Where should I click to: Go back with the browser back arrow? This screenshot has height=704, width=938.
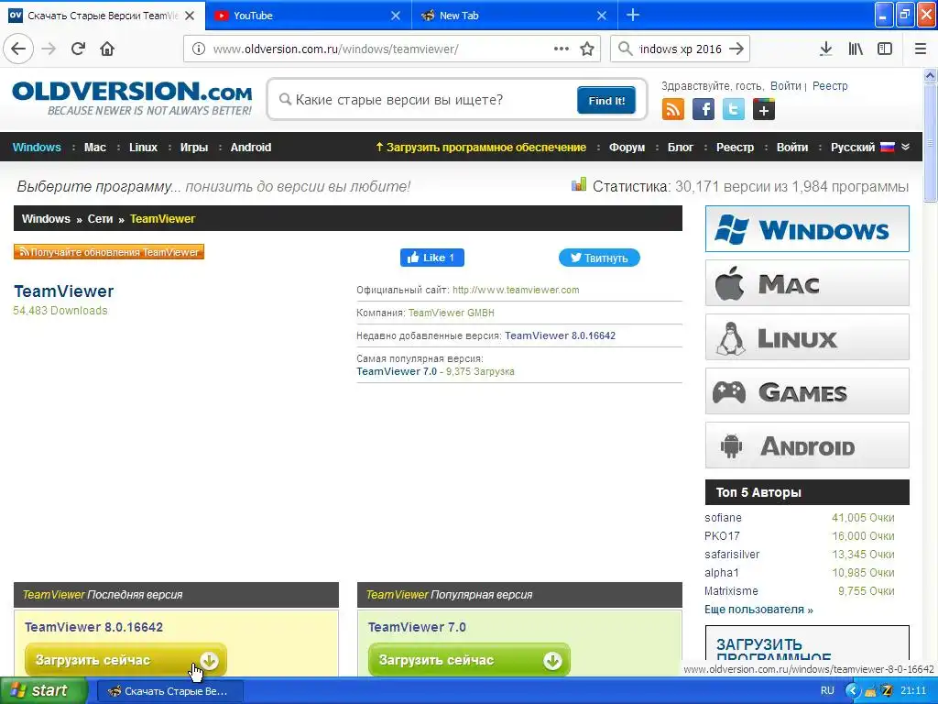(18, 49)
